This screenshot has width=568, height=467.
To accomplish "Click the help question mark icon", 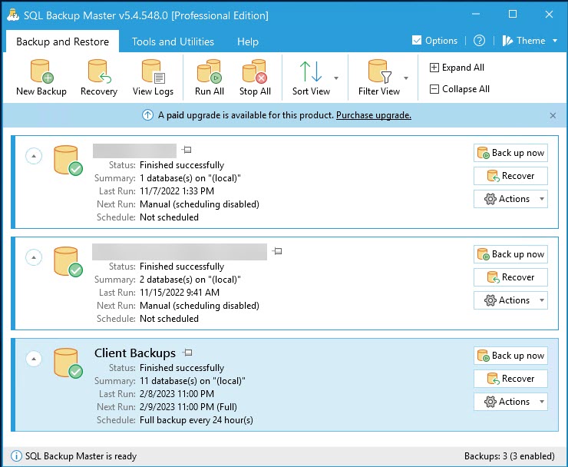I will click(x=479, y=40).
